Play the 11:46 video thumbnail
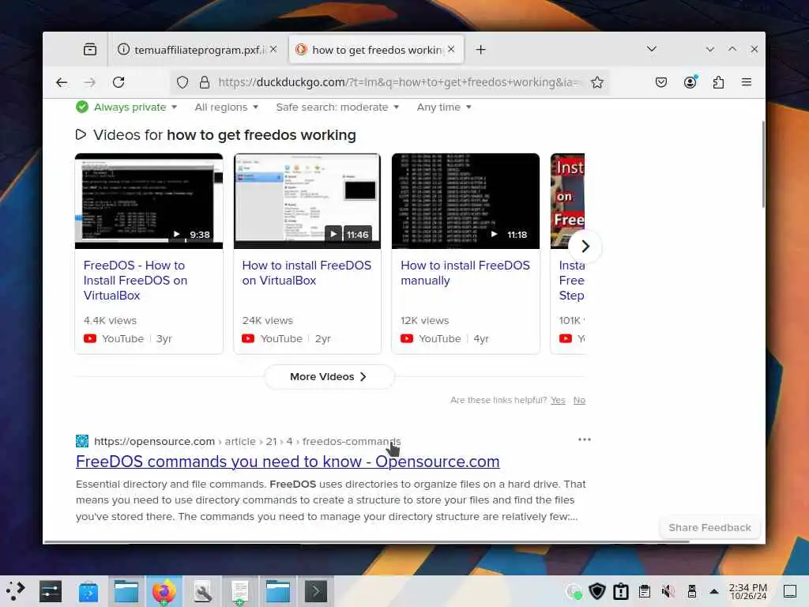This screenshot has width=809, height=607. coord(307,201)
